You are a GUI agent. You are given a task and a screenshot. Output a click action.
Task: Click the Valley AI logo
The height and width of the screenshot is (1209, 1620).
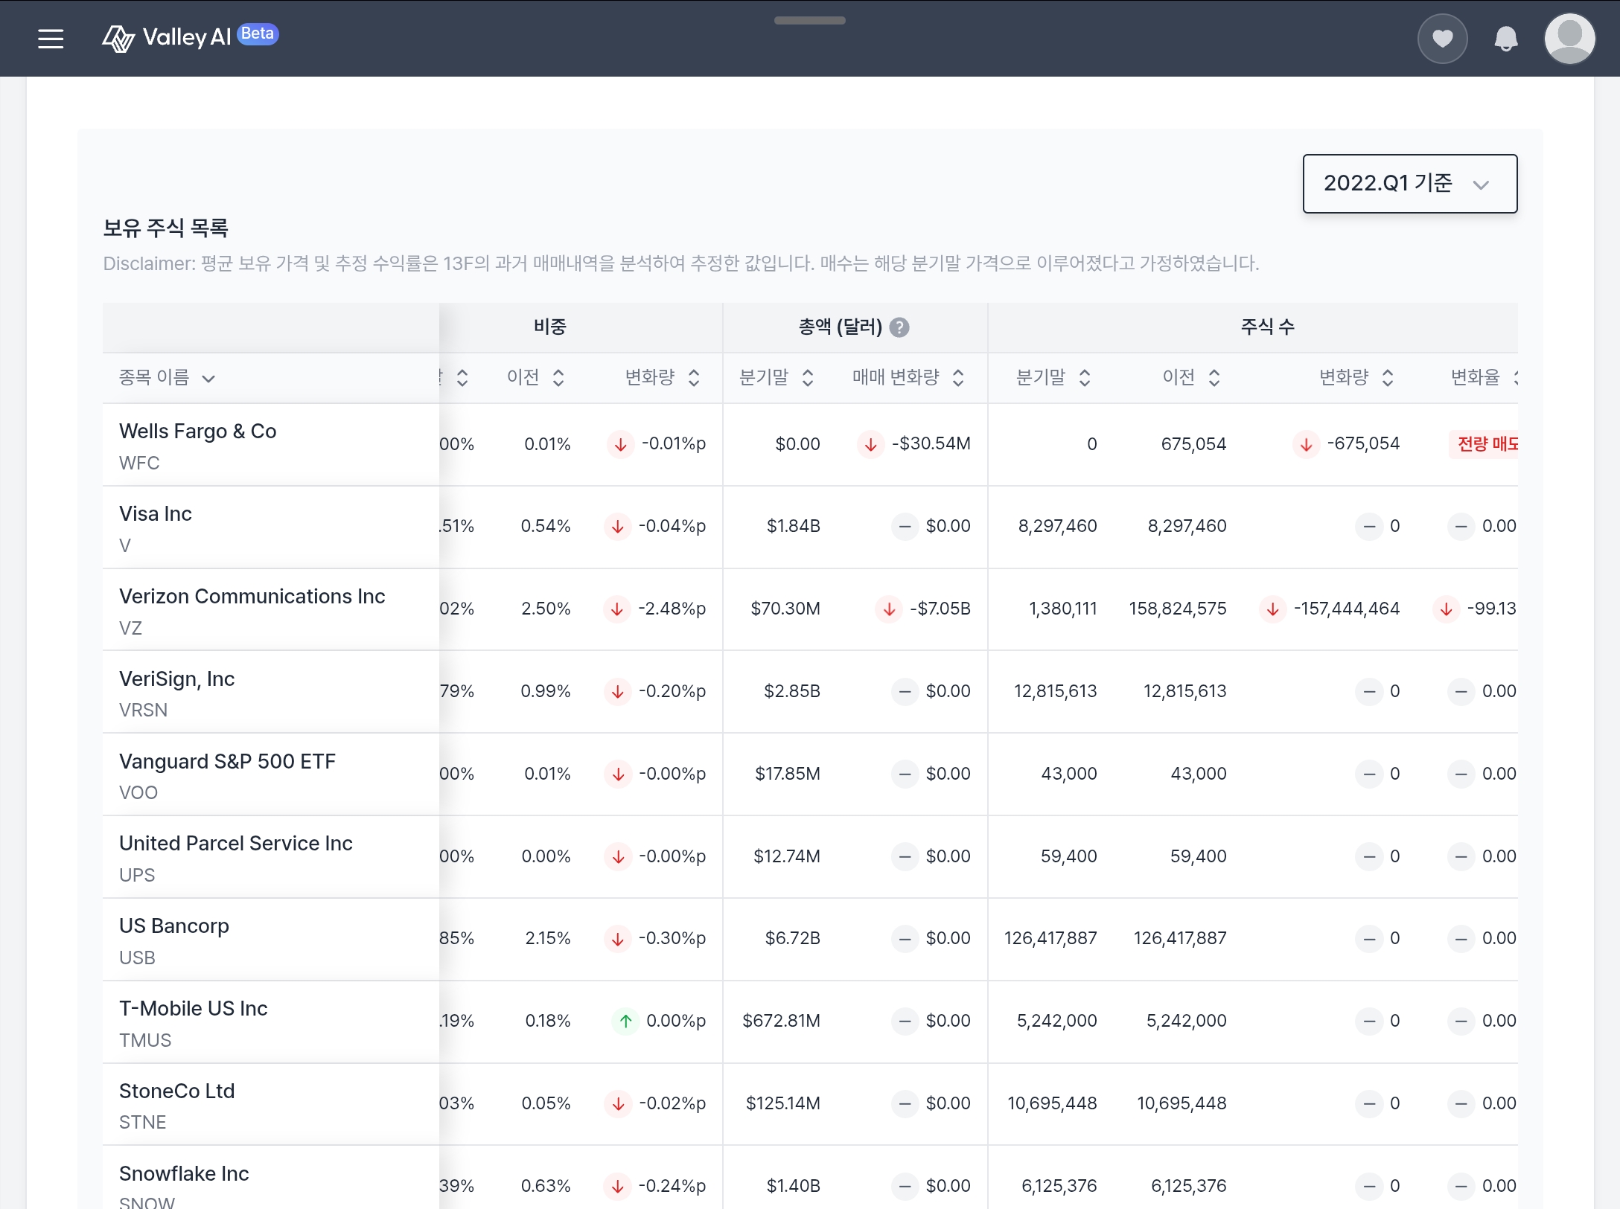pyautogui.click(x=167, y=37)
